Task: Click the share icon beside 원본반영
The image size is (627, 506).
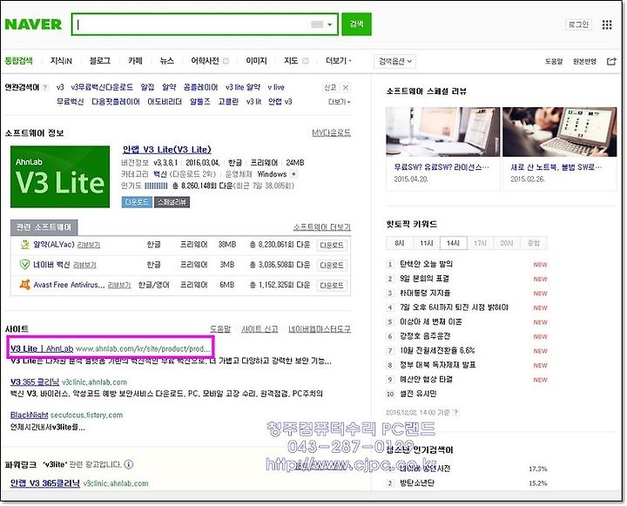Action: point(611,61)
